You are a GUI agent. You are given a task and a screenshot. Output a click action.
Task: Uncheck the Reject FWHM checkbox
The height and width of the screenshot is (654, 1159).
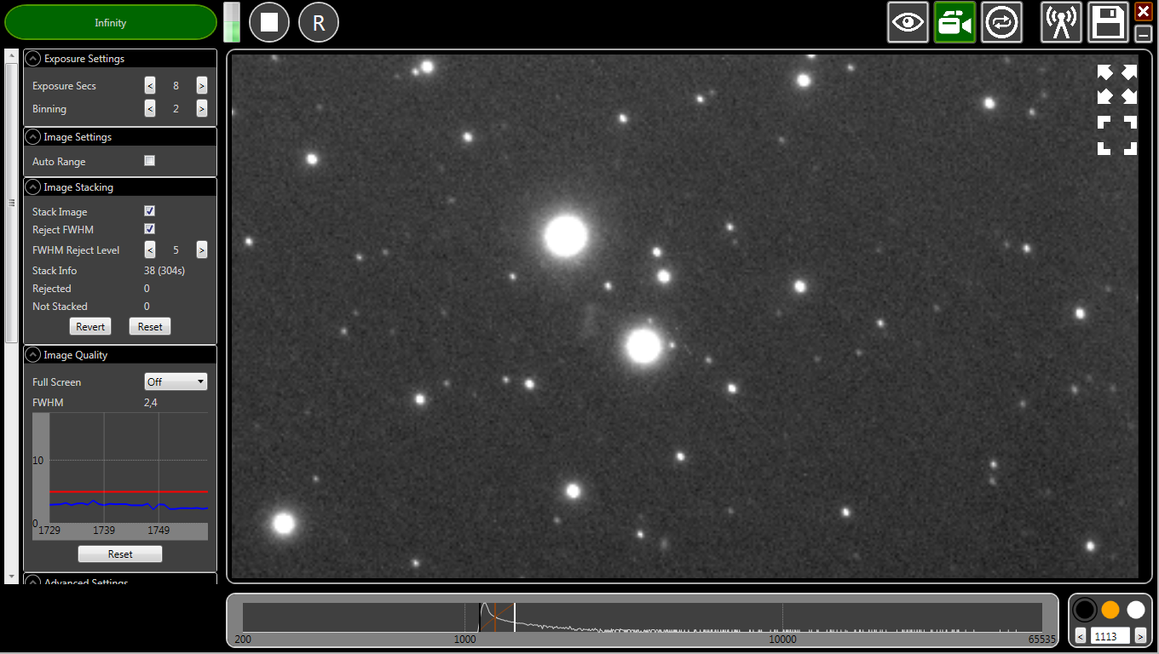tap(150, 229)
